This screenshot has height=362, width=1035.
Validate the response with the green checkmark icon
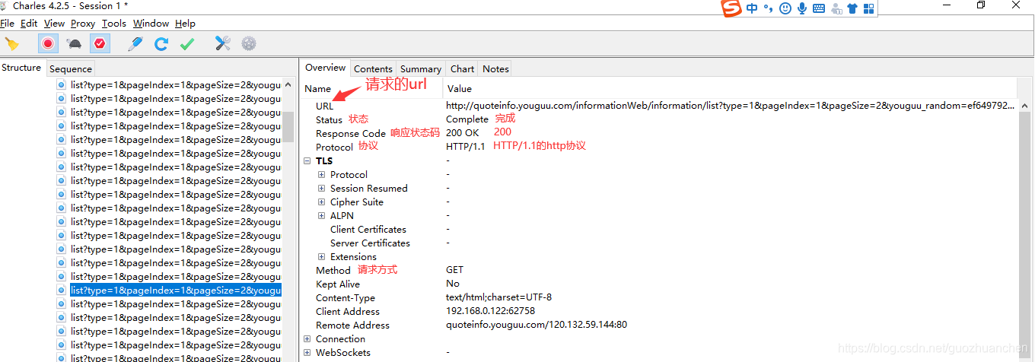(x=187, y=43)
